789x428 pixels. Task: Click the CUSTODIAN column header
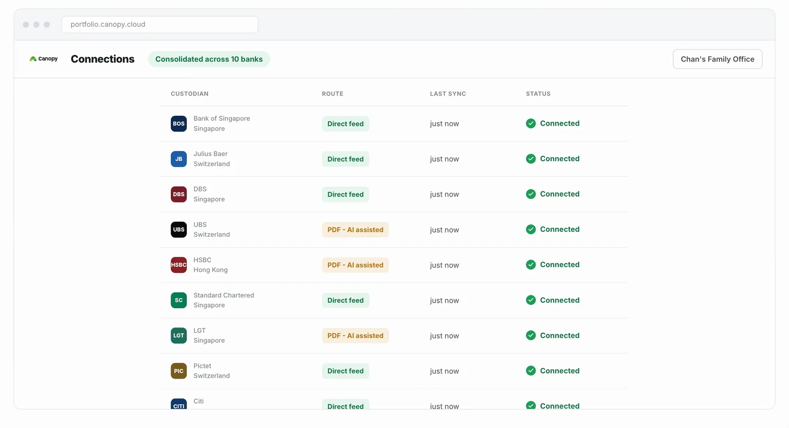click(x=190, y=94)
